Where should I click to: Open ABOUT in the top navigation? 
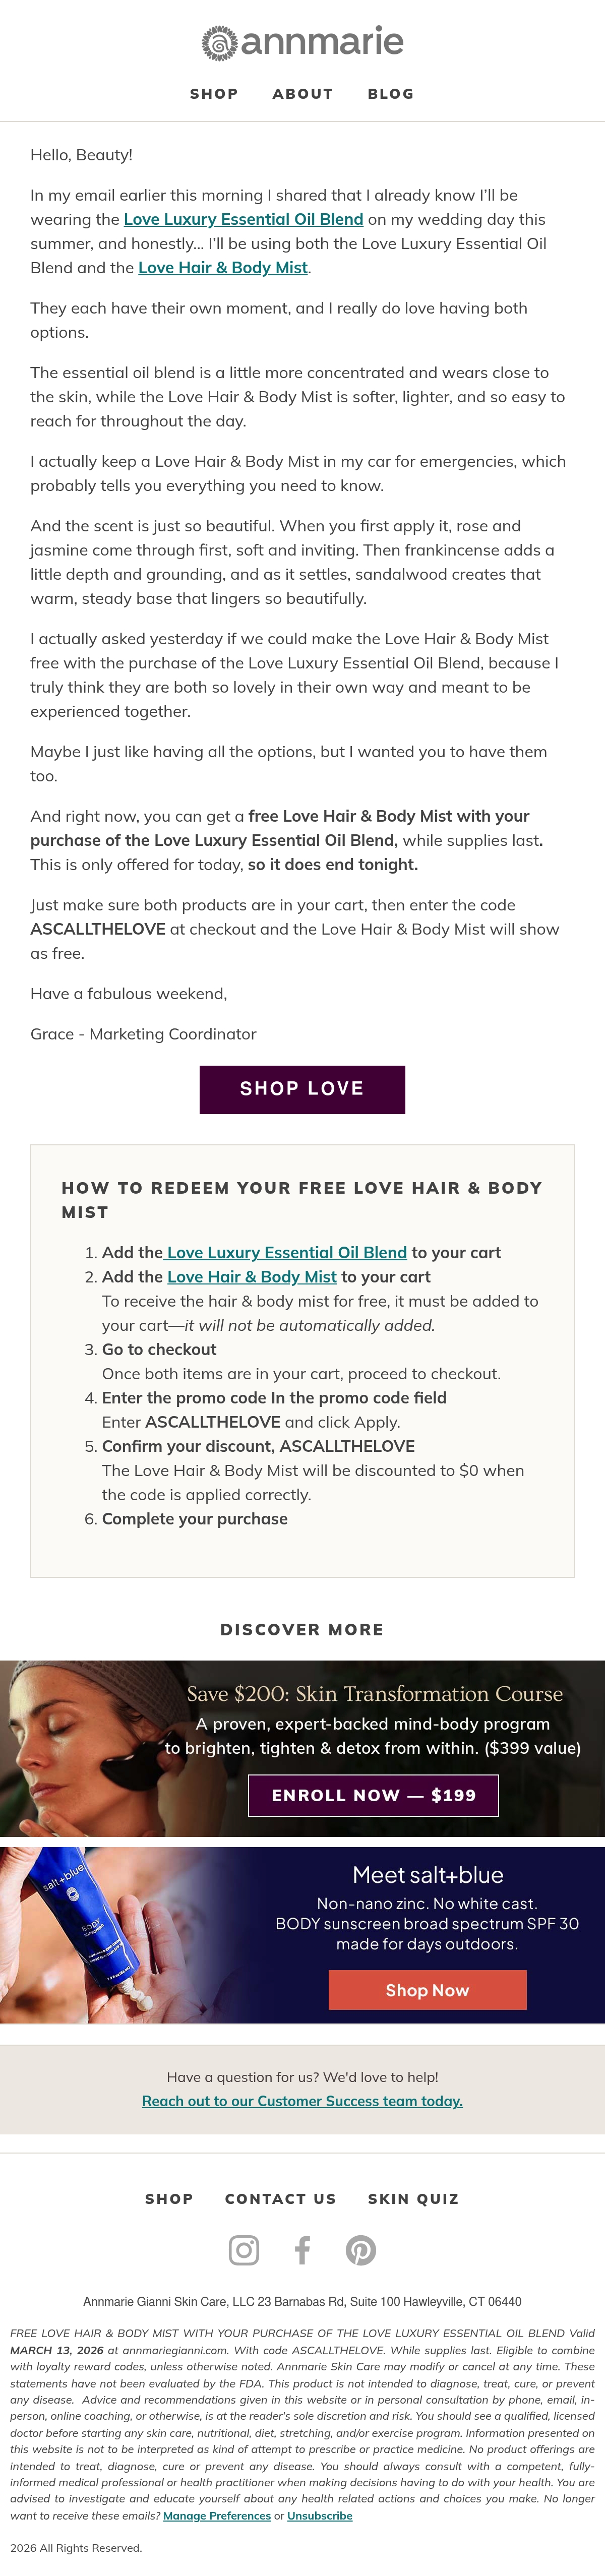(303, 94)
